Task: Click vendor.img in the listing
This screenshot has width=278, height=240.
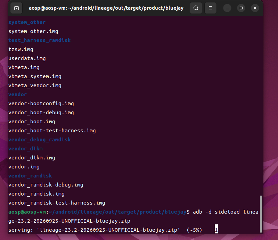Action: (24, 167)
